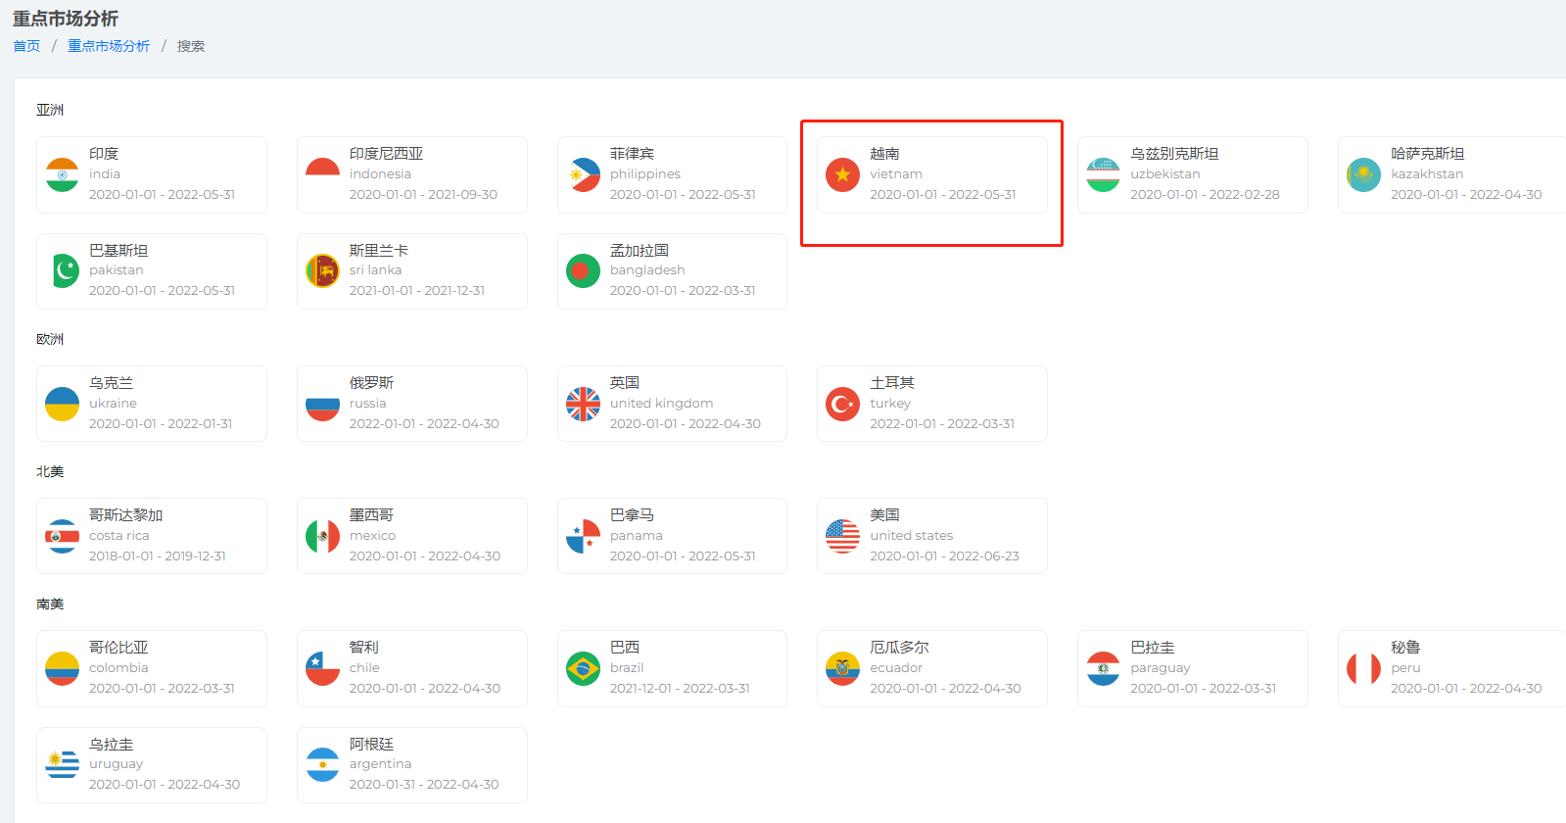Select the Mexico flag icon
The height and width of the screenshot is (823, 1566).
(x=322, y=536)
